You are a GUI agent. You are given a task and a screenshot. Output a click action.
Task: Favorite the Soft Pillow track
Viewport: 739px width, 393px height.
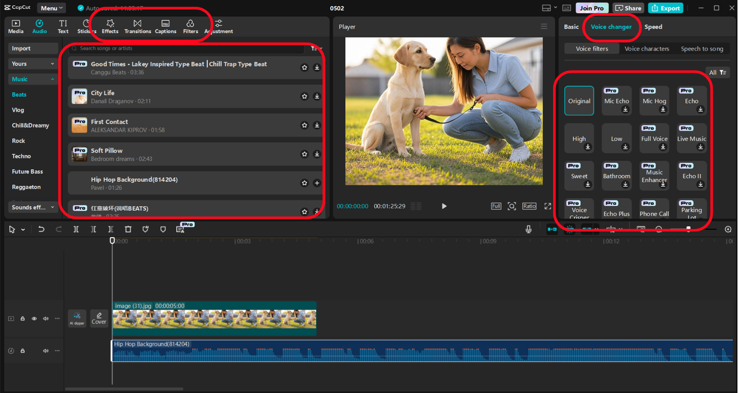(x=304, y=154)
